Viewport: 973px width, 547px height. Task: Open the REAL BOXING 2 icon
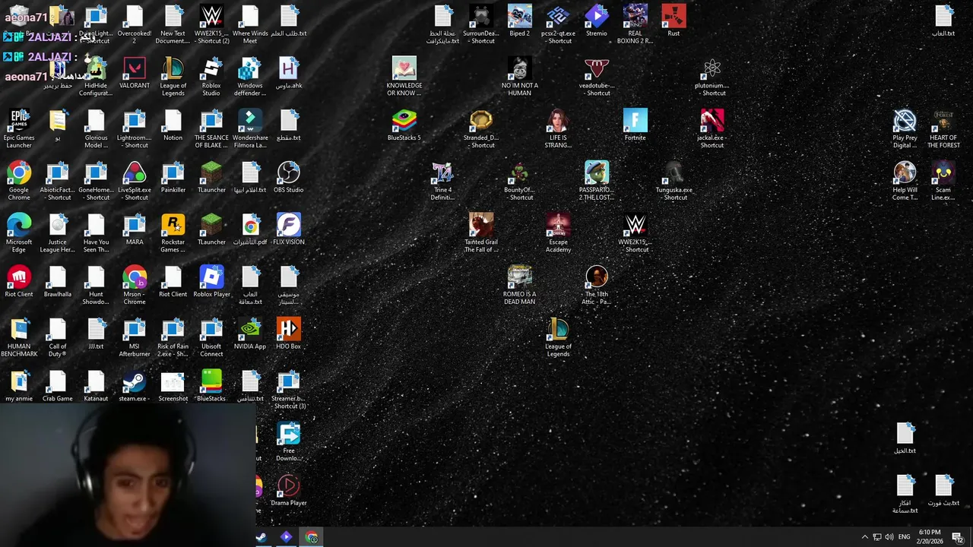pyautogui.click(x=635, y=24)
